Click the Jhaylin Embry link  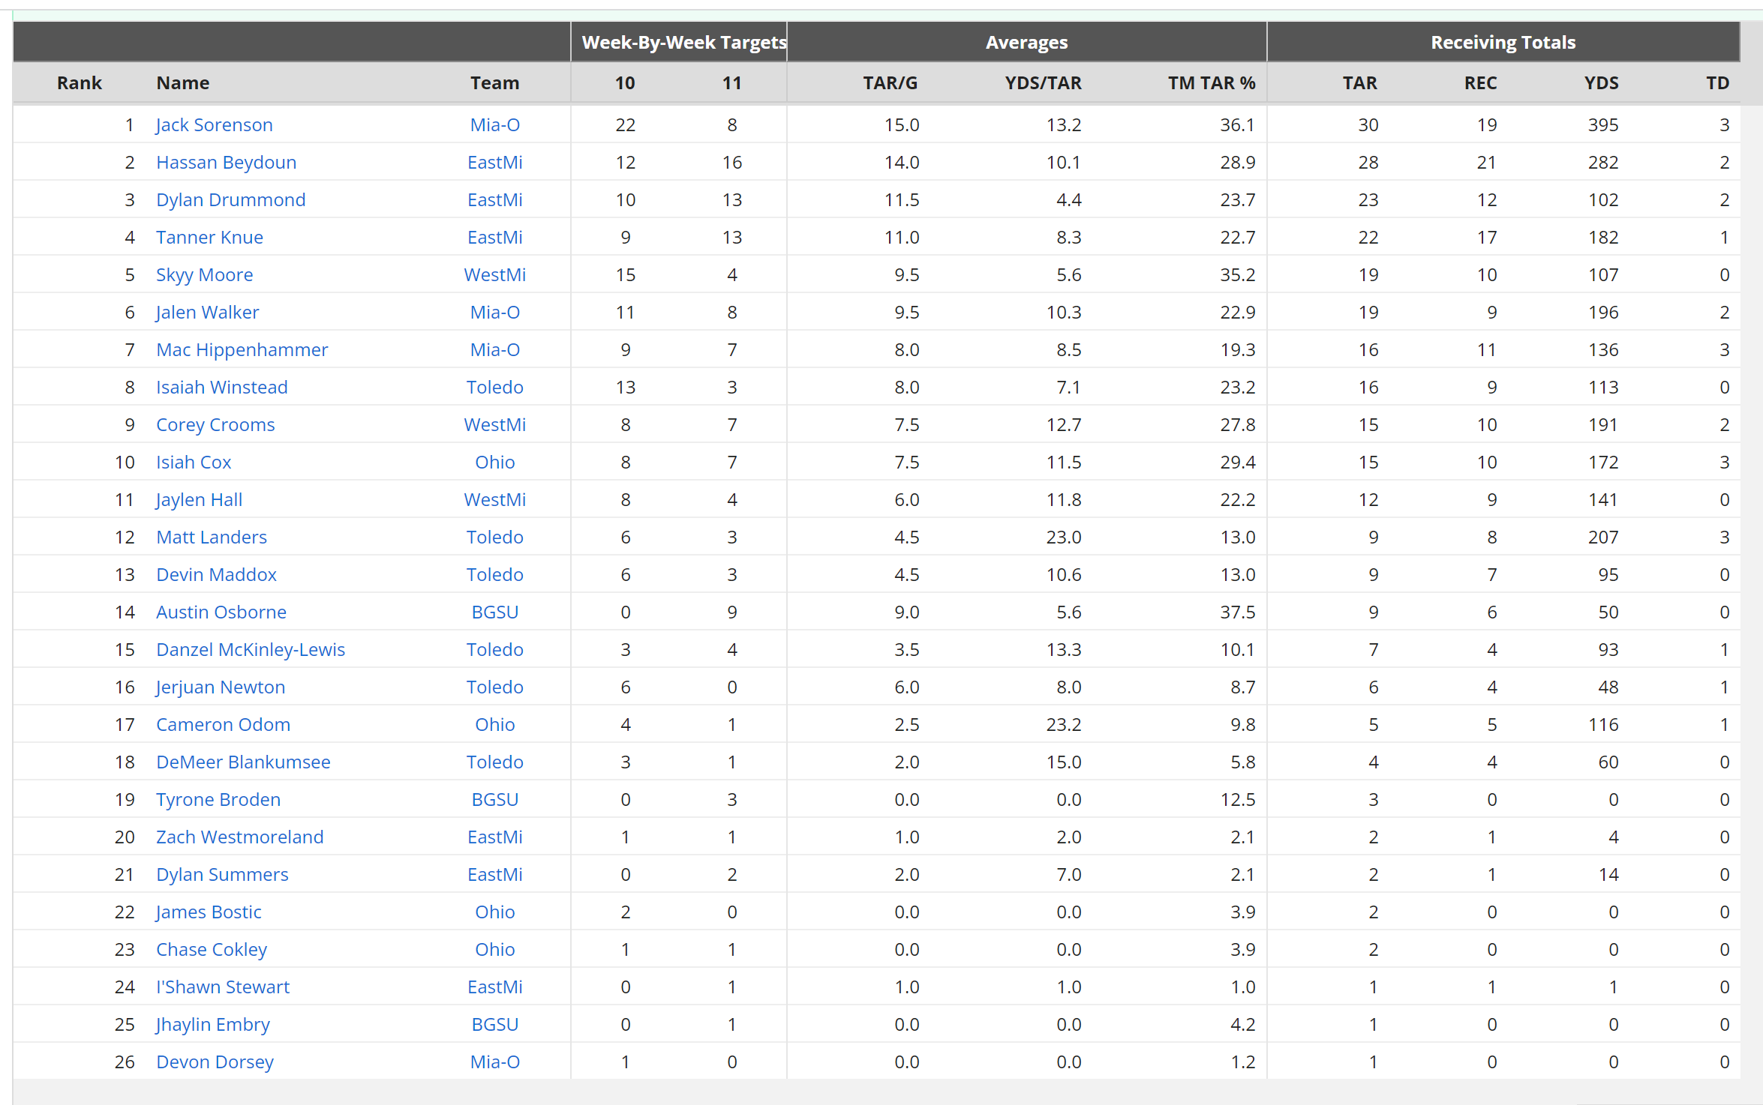tap(213, 1024)
